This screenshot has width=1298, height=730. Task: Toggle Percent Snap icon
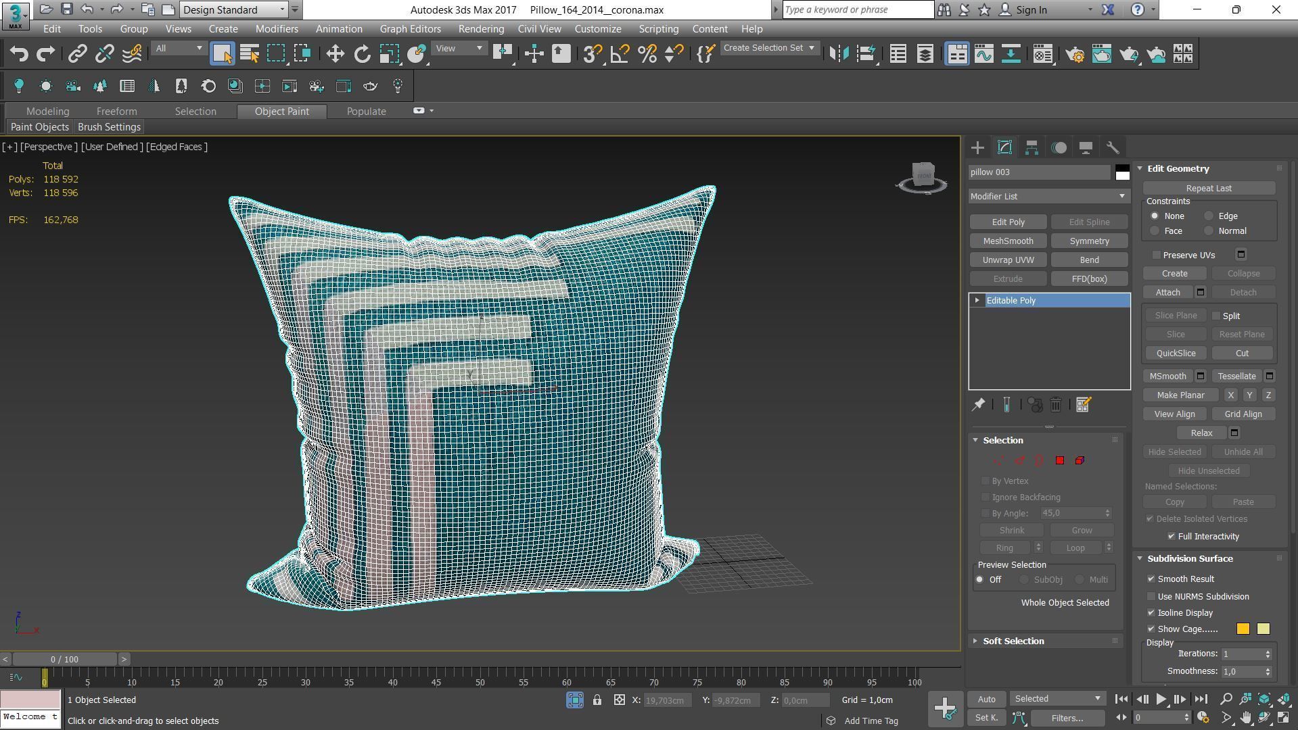click(647, 54)
